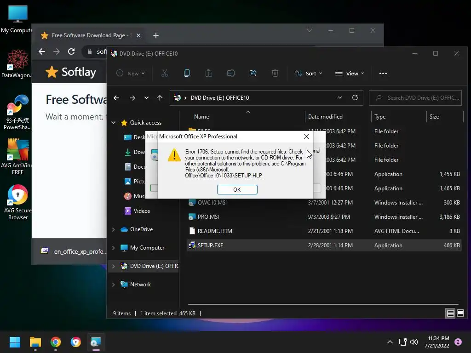Open a new tab in Chrome window
Screen dimensions: 471x353
(155, 35)
